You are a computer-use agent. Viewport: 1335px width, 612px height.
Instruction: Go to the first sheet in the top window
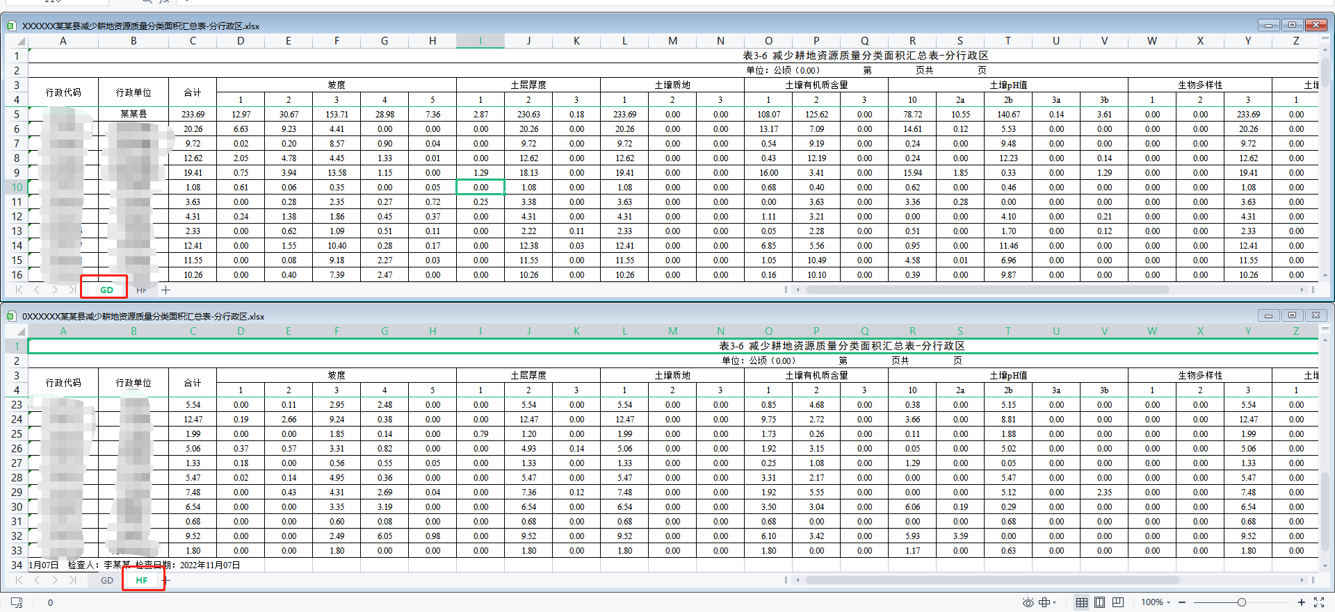pyautogui.click(x=19, y=290)
